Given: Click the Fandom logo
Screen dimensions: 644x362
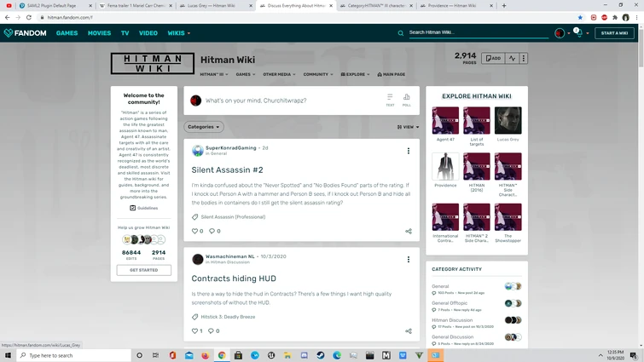Looking at the screenshot, I should [25, 33].
